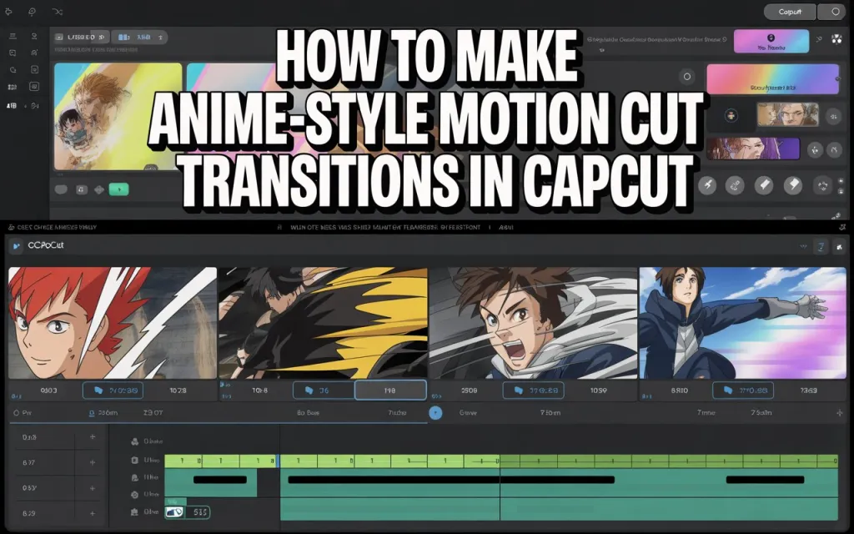Click the lightning bolt round tool button
This screenshot has height=534, width=854.
pos(707,185)
